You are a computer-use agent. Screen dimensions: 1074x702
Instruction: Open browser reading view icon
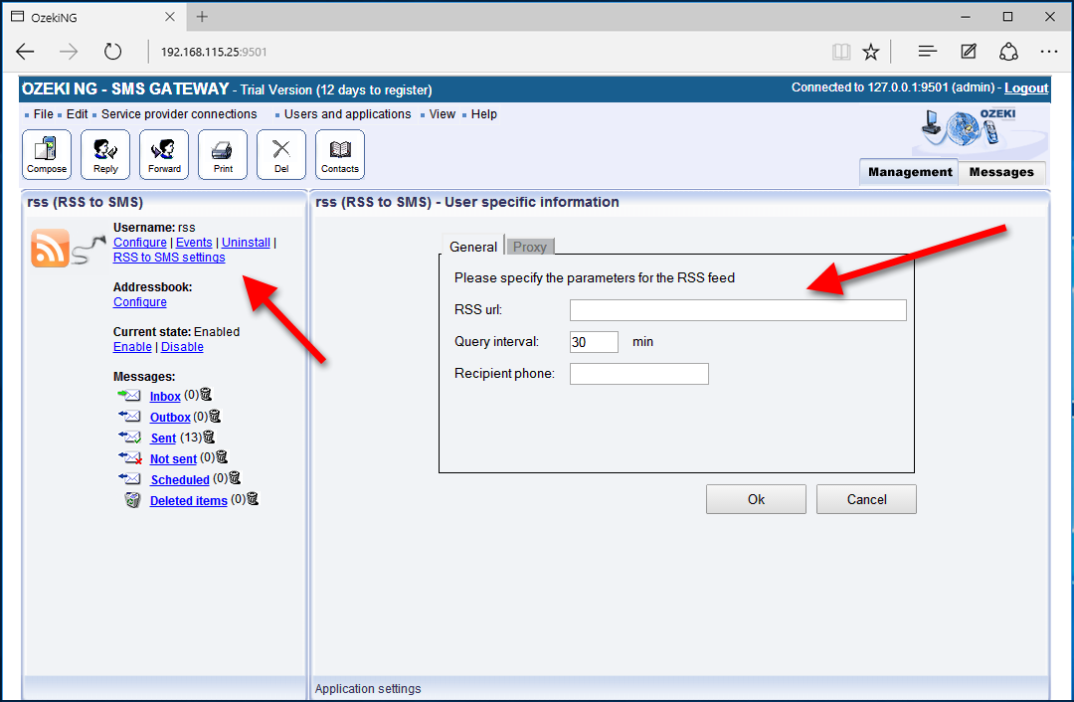point(841,52)
